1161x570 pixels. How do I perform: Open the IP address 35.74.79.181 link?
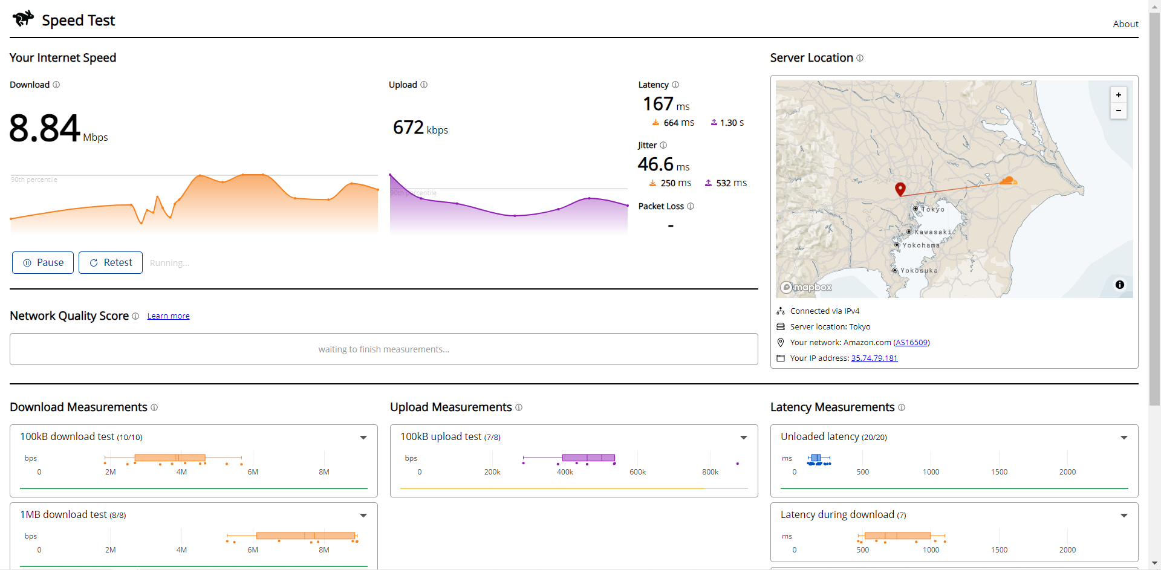(874, 358)
